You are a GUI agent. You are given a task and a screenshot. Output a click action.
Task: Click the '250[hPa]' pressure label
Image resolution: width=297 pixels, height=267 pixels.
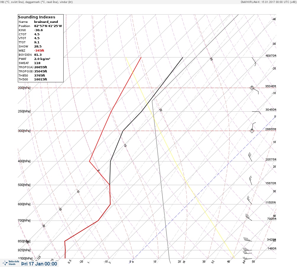point(24,111)
